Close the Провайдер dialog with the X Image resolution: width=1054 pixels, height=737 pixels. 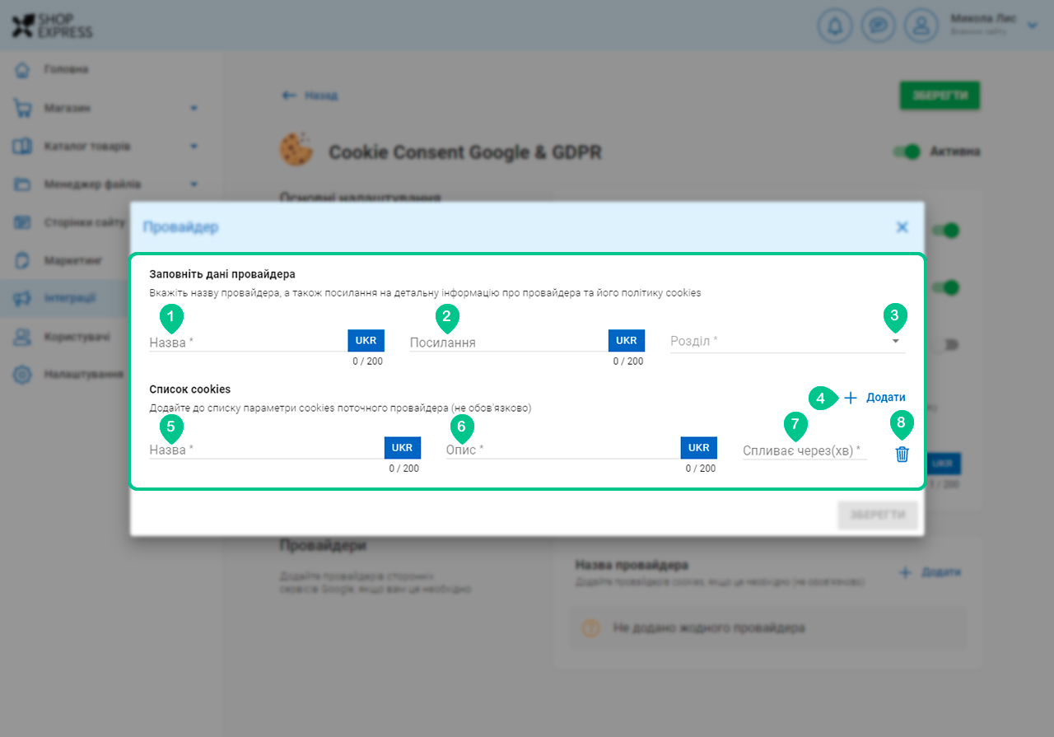[x=902, y=227]
